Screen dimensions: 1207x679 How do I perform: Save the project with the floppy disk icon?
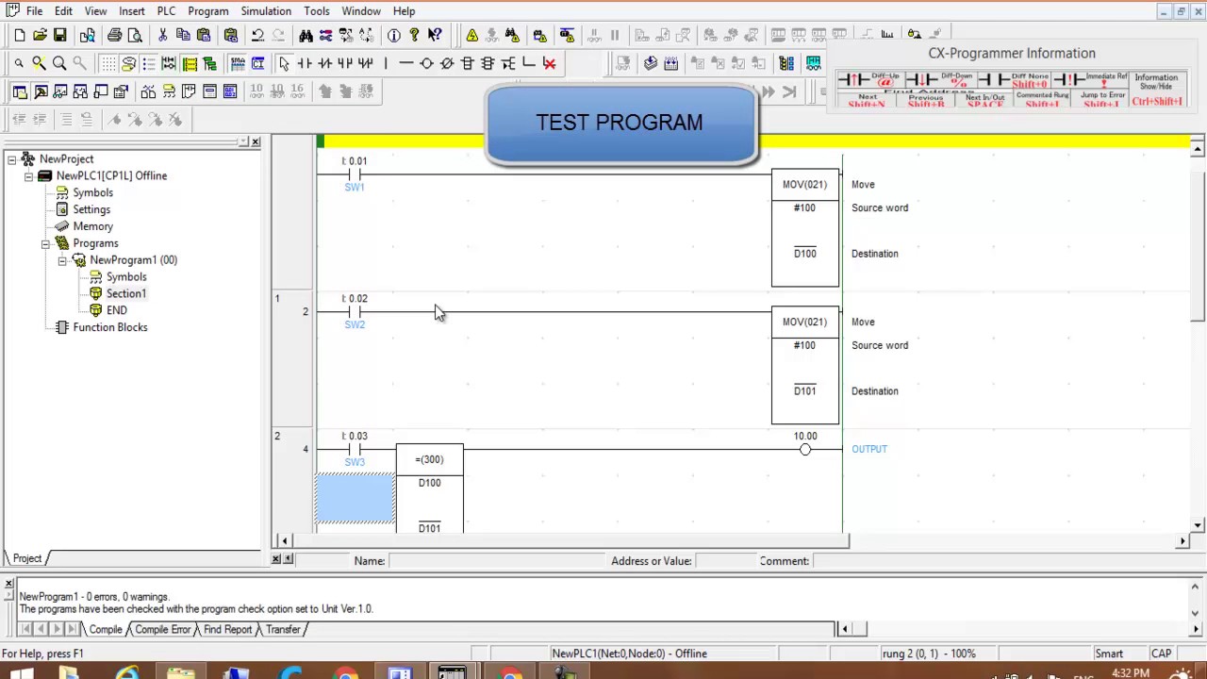coord(59,36)
